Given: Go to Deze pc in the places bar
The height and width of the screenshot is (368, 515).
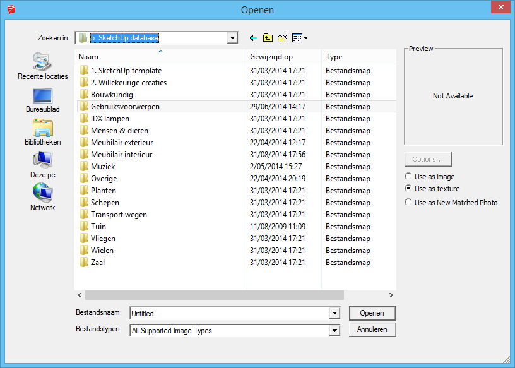Looking at the screenshot, I should tap(43, 165).
